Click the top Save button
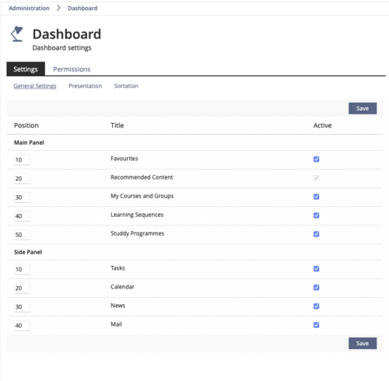 pos(363,108)
